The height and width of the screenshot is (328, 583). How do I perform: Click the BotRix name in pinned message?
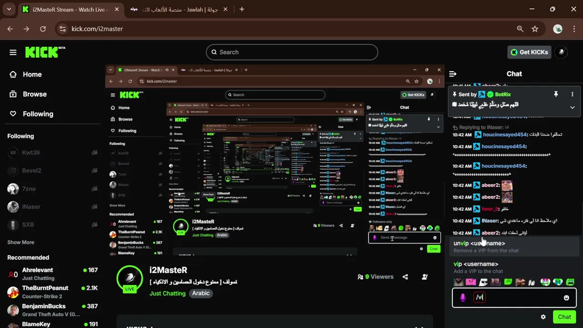point(503,94)
